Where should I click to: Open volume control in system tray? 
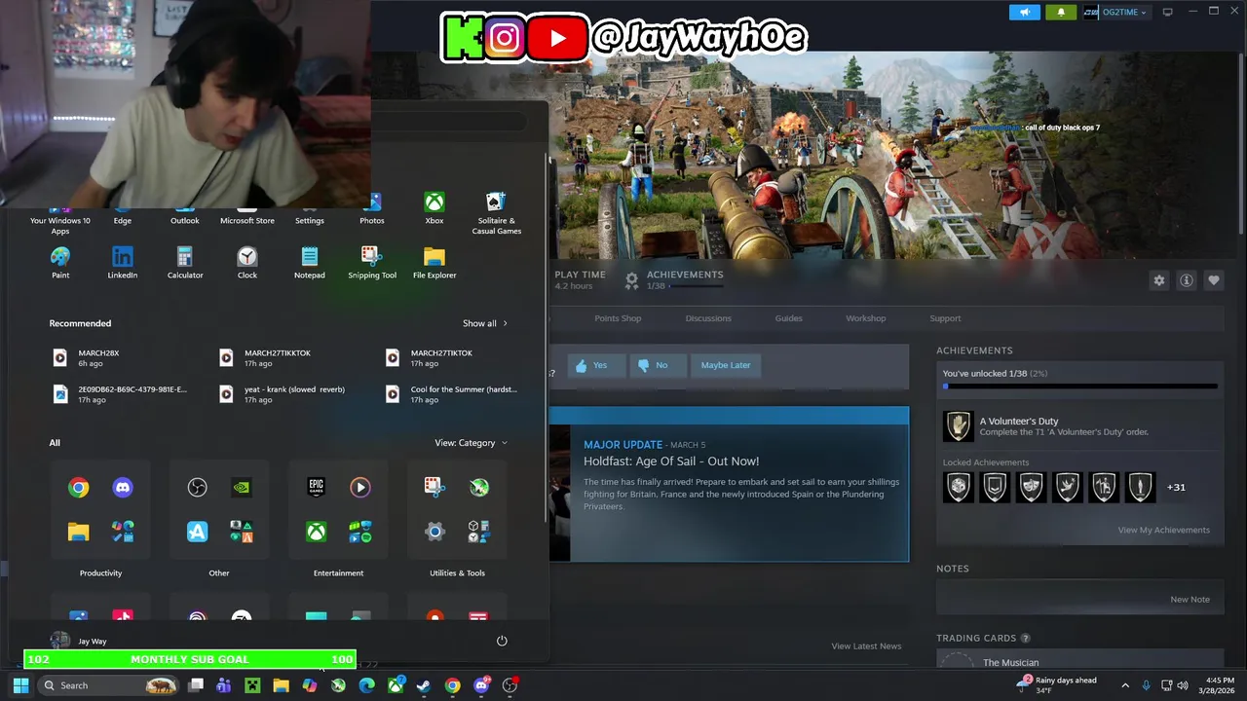click(x=1183, y=685)
